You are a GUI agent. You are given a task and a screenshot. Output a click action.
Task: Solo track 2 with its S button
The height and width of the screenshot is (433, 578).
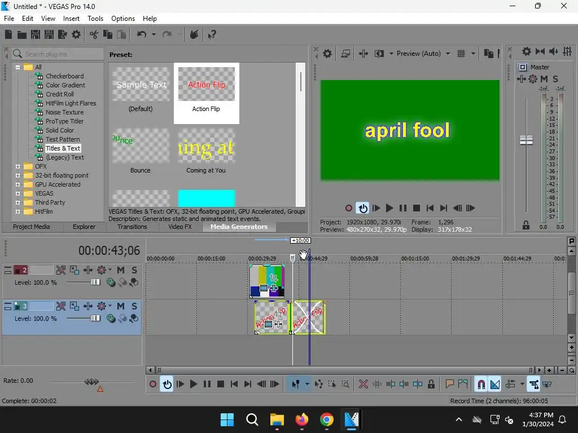pos(134,270)
